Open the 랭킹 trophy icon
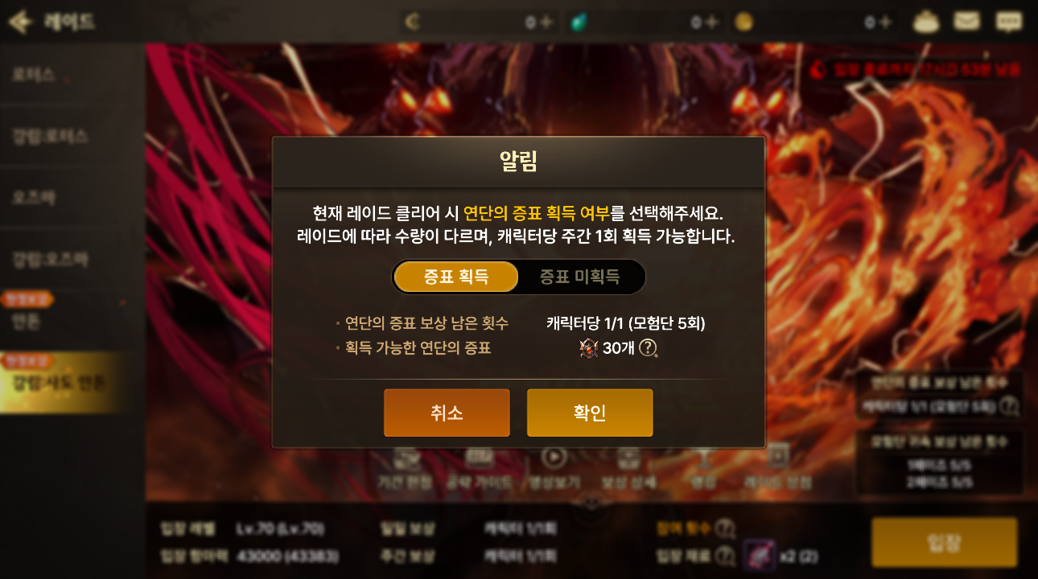Screen dimensions: 1038x579 coord(702,457)
